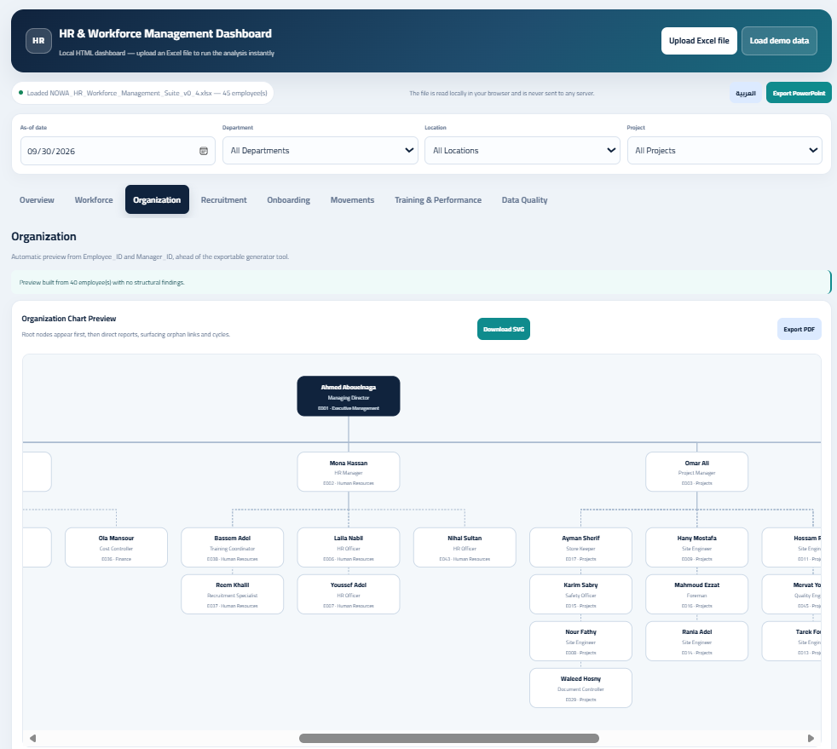Click the Ola Mansour Cost Controller card
The height and width of the screenshot is (749, 837).
tap(117, 548)
